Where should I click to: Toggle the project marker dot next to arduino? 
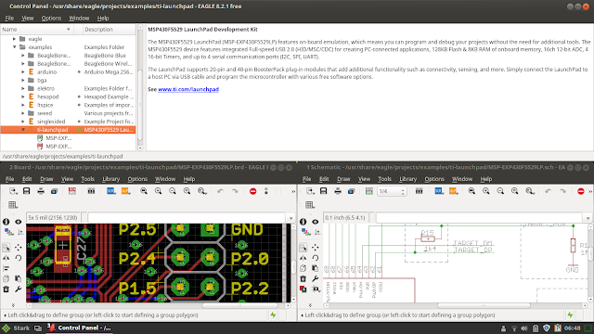79,72
